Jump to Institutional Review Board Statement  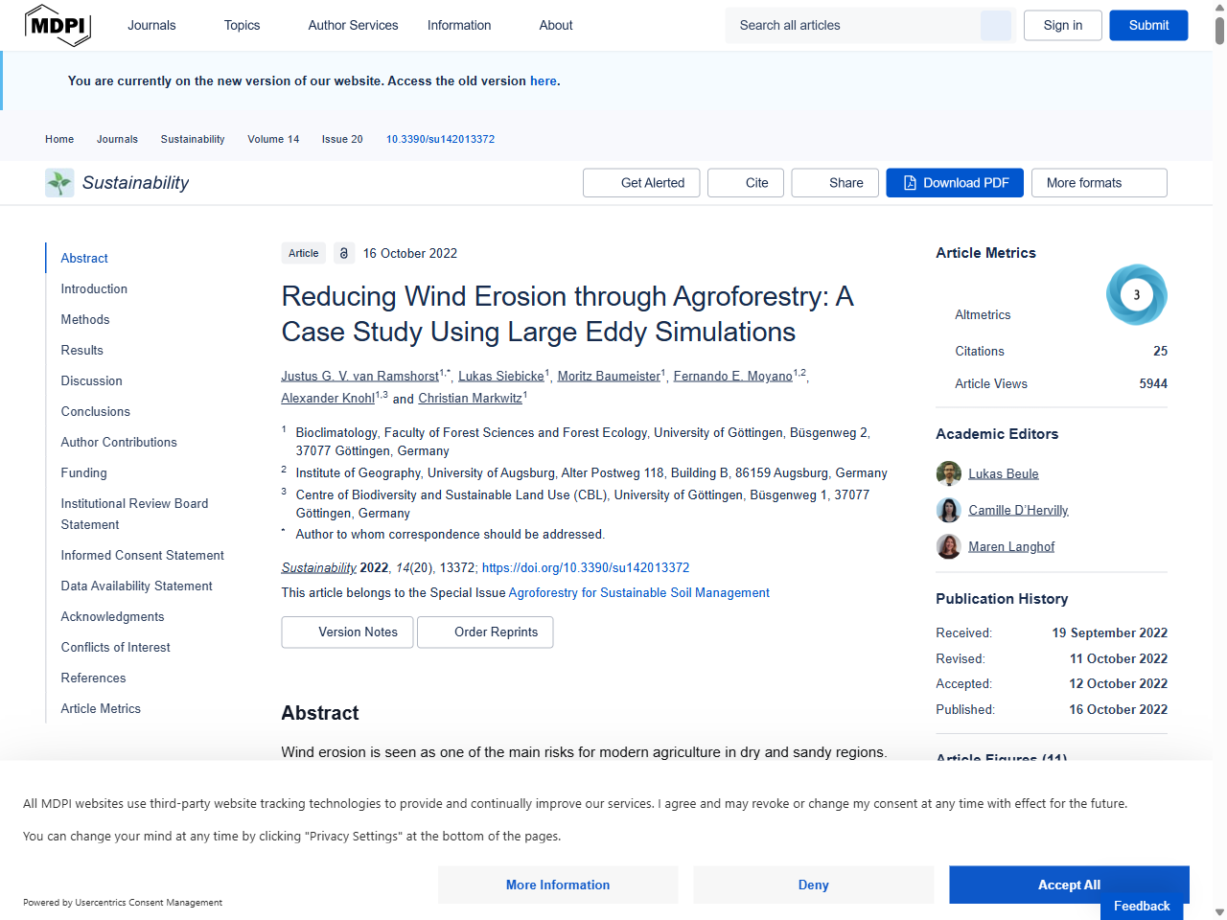(134, 514)
